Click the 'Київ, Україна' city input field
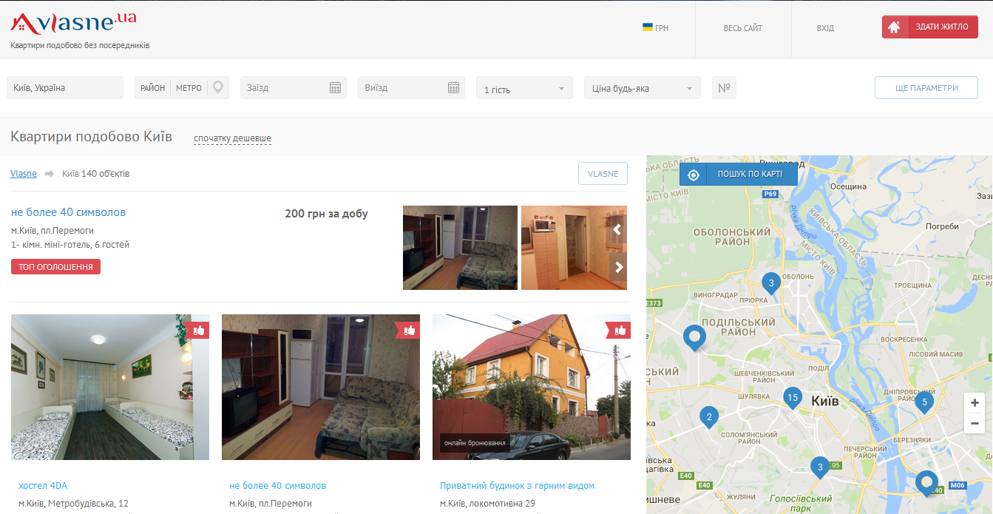The width and height of the screenshot is (993, 514). [65, 87]
